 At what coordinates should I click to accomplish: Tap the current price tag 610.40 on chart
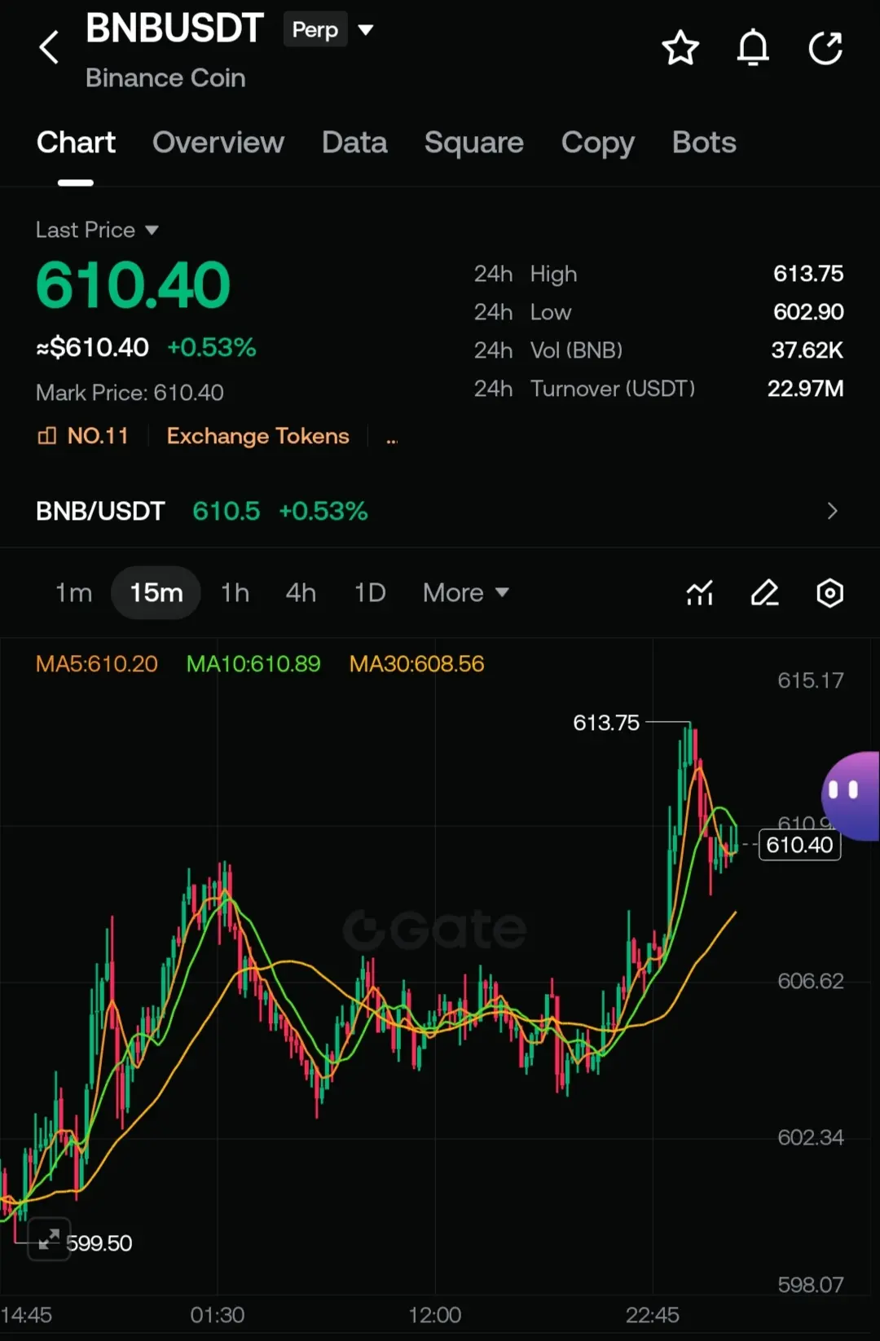(x=800, y=845)
